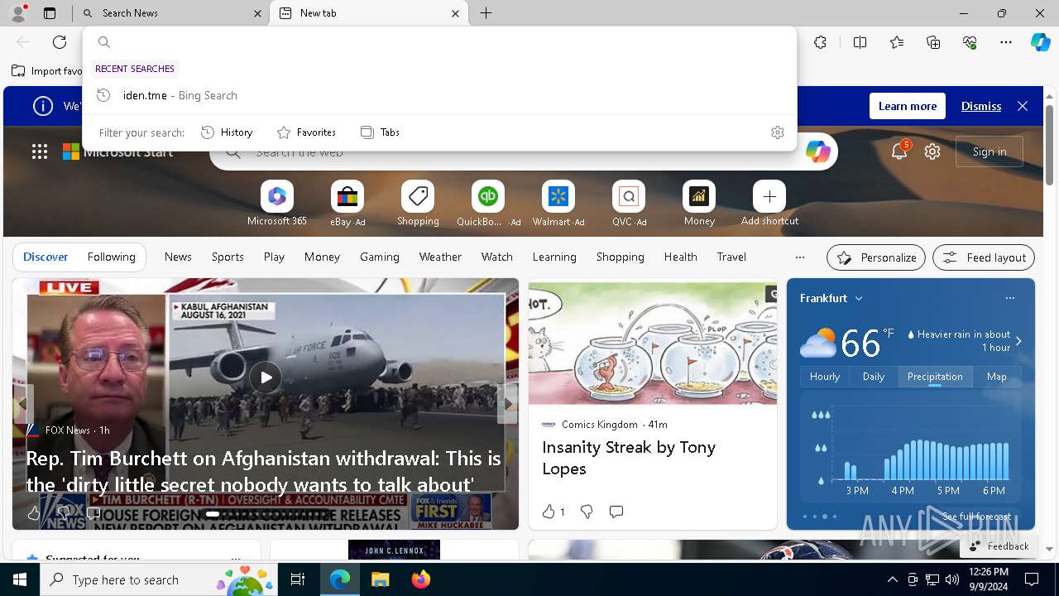
Task: Select the iden.tme recent search suggestion
Action: tap(439, 96)
